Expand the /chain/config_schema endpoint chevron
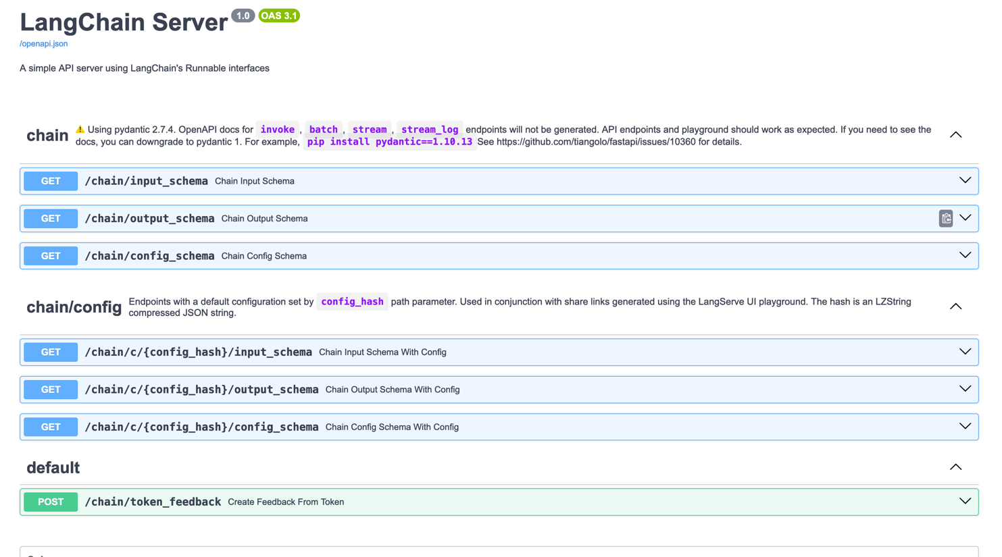The width and height of the screenshot is (1002, 557). pos(965,256)
